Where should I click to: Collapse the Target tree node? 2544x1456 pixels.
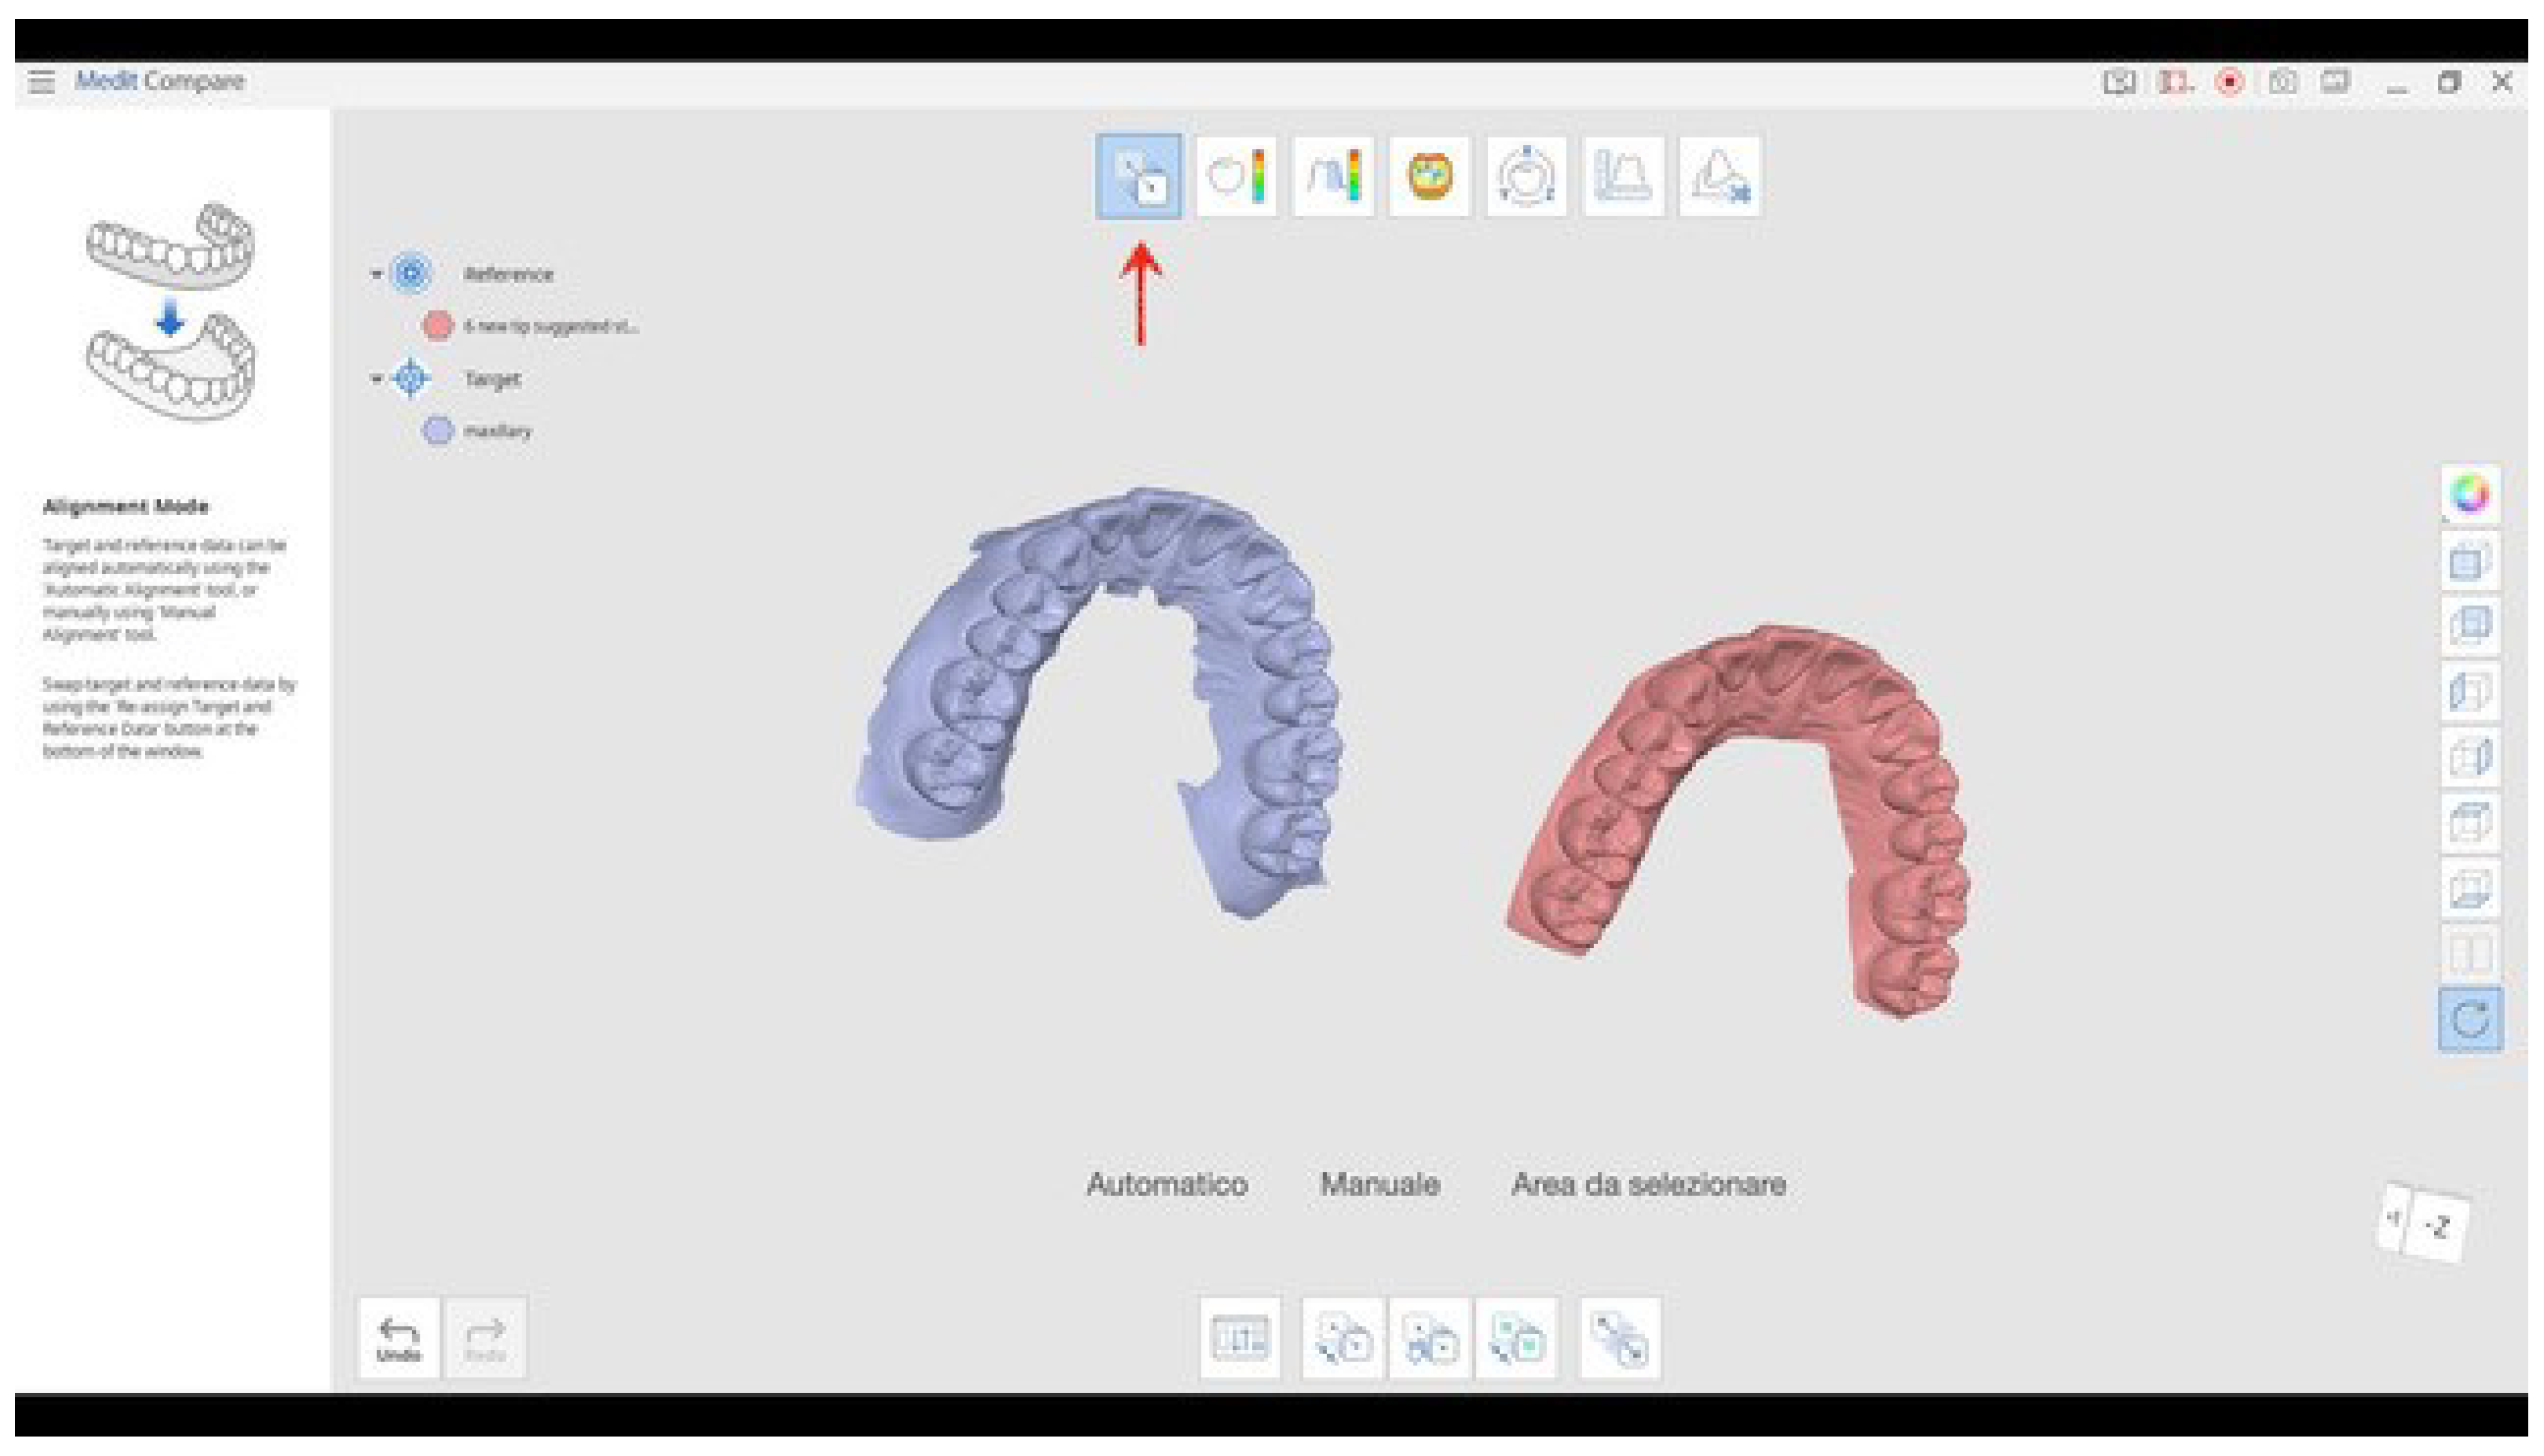pyautogui.click(x=377, y=379)
